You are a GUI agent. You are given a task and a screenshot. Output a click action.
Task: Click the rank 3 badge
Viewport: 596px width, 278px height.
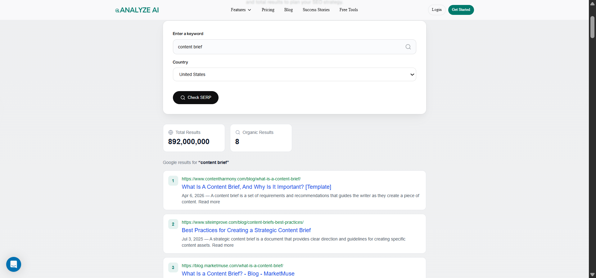pos(173,267)
